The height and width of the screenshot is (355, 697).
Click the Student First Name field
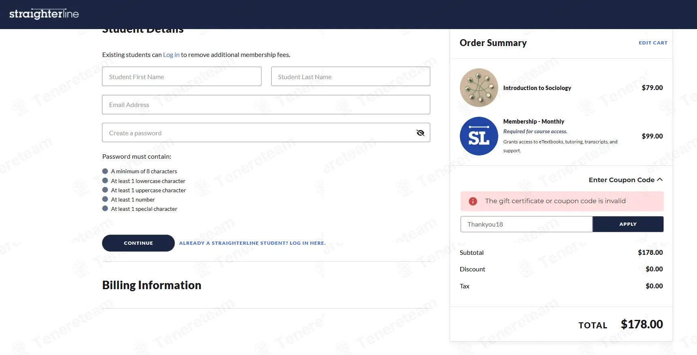tap(182, 76)
